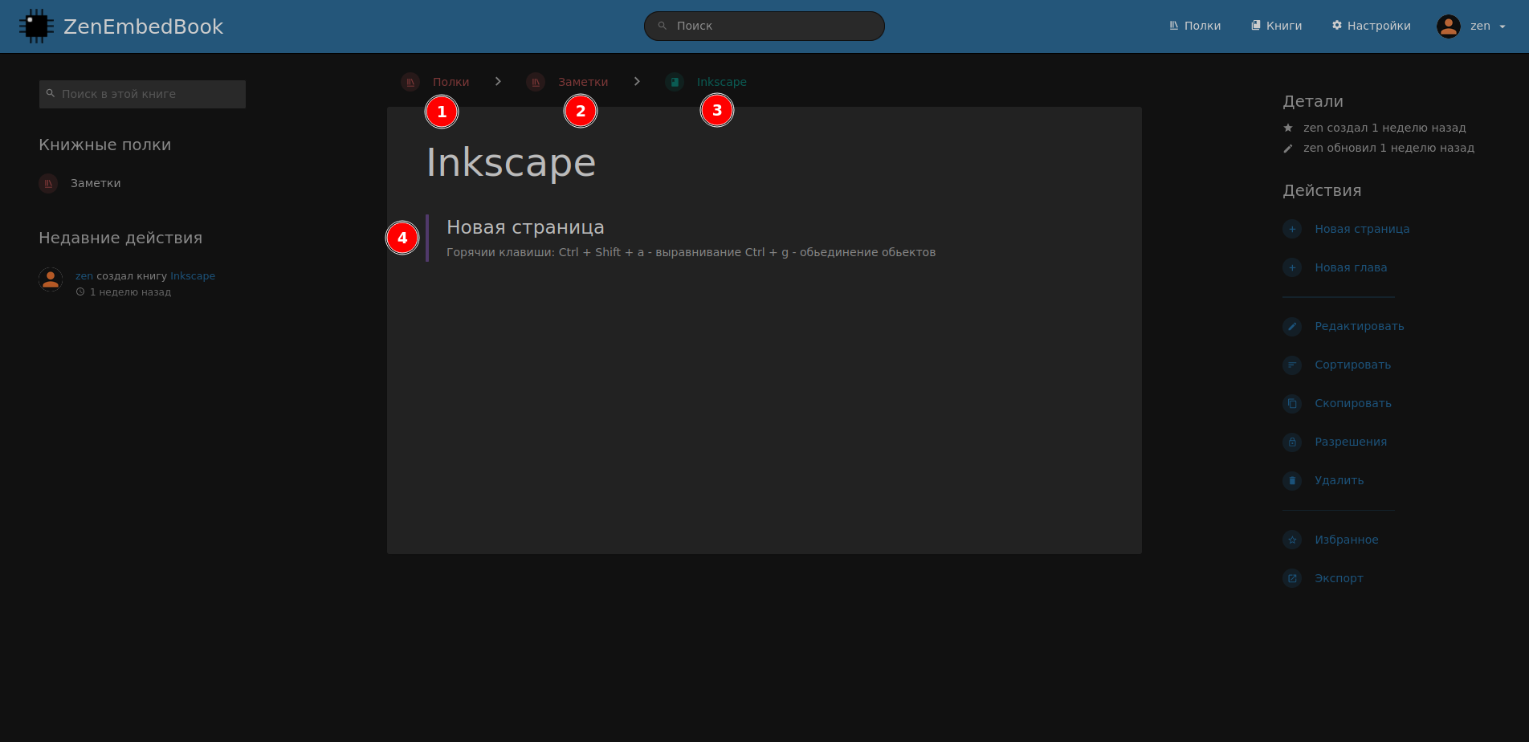The width and height of the screenshot is (1529, 742).
Task: Click the chevron after Полки breadcrumb
Action: (x=498, y=82)
